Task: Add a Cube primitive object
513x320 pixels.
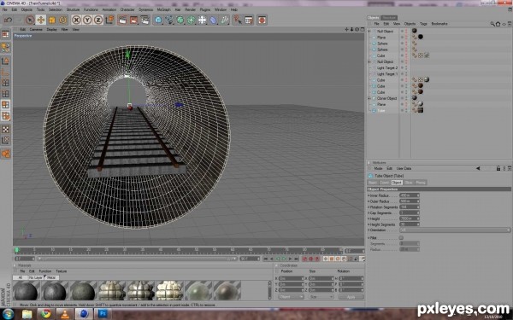Action: (158, 20)
